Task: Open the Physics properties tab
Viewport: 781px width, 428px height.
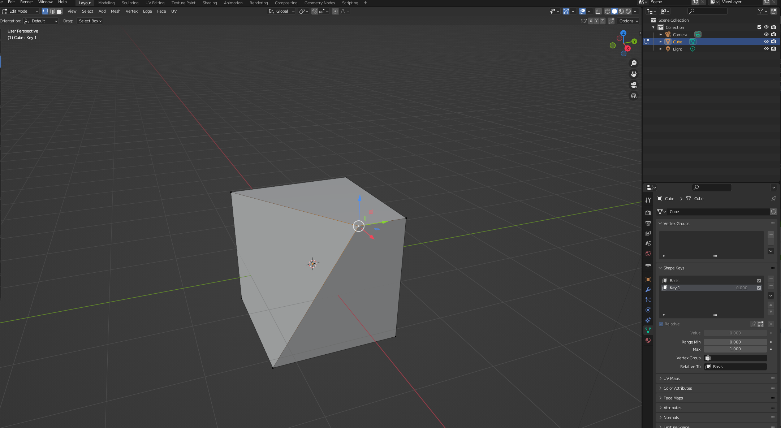Action: click(648, 310)
